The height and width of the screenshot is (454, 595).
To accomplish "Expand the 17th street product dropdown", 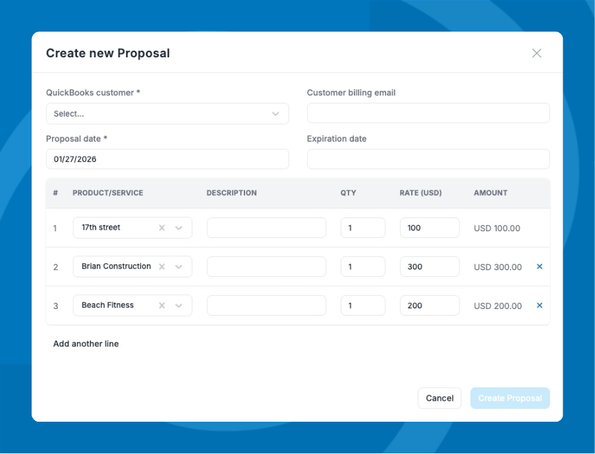I will 179,228.
